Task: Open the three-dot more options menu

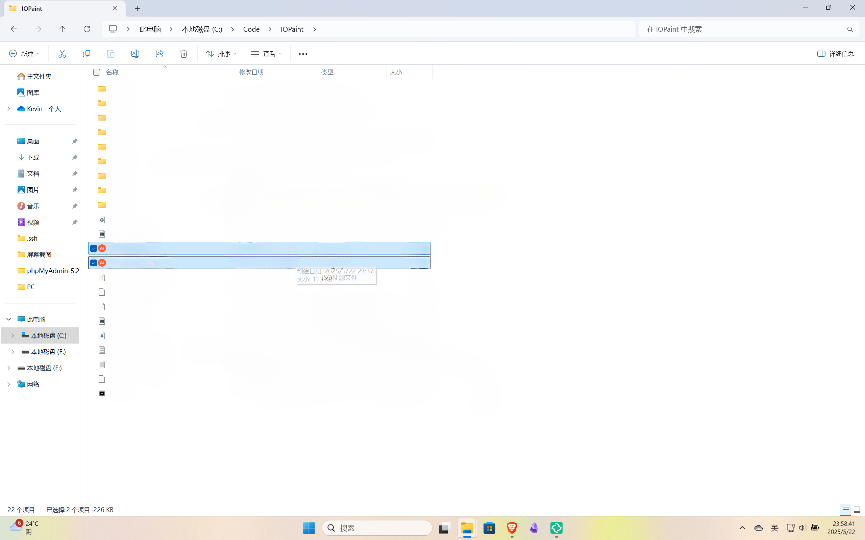Action: (303, 54)
